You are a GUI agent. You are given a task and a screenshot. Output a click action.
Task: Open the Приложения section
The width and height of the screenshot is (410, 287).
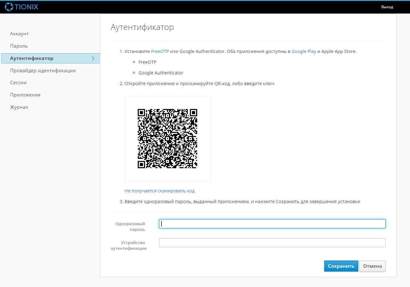(x=25, y=95)
